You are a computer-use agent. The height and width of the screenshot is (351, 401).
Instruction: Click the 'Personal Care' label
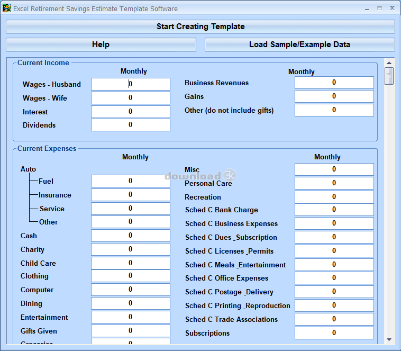(208, 184)
